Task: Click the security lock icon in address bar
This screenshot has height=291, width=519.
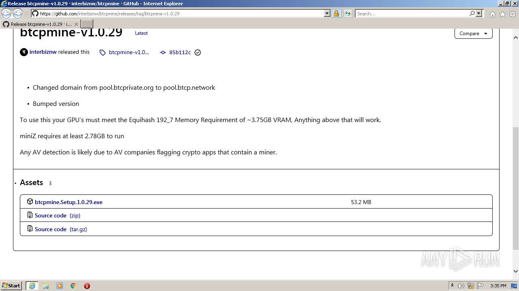Action: coord(336,13)
